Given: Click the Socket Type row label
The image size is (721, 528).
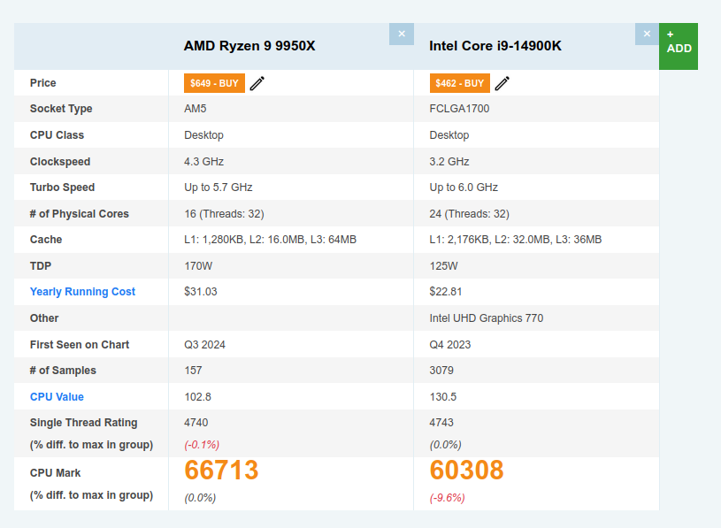Looking at the screenshot, I should [x=61, y=109].
